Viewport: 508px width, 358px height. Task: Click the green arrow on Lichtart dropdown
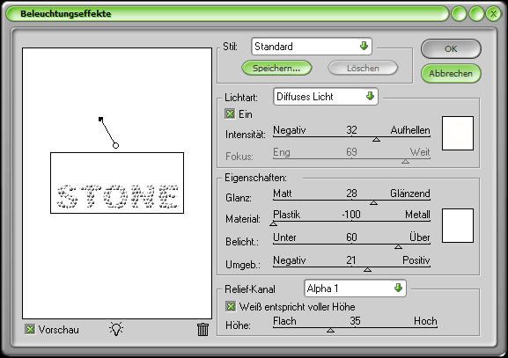[370, 96]
